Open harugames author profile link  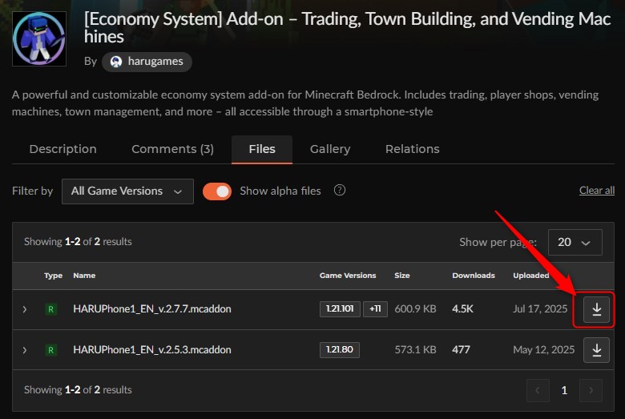[x=147, y=62]
